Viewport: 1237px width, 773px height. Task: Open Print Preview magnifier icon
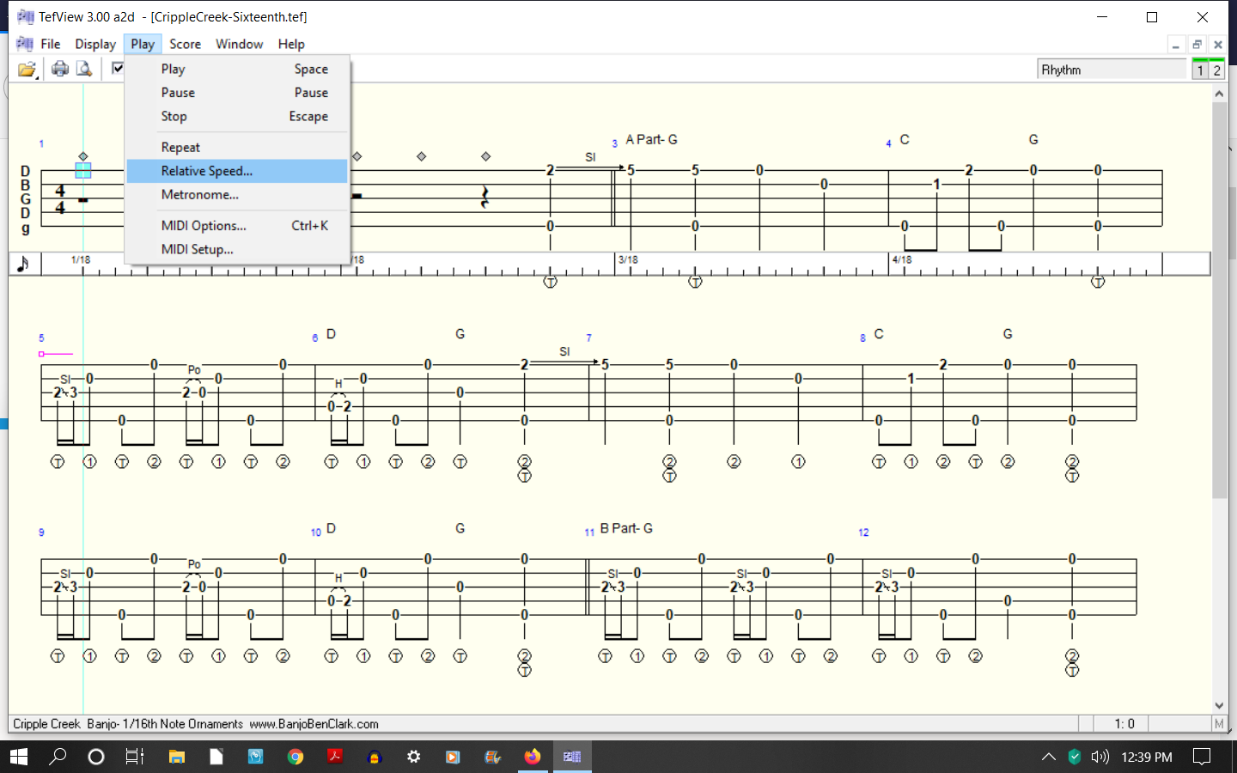click(x=83, y=69)
